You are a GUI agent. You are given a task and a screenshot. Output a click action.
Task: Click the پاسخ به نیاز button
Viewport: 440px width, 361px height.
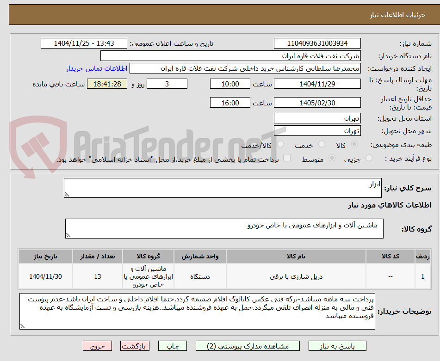coord(337,346)
